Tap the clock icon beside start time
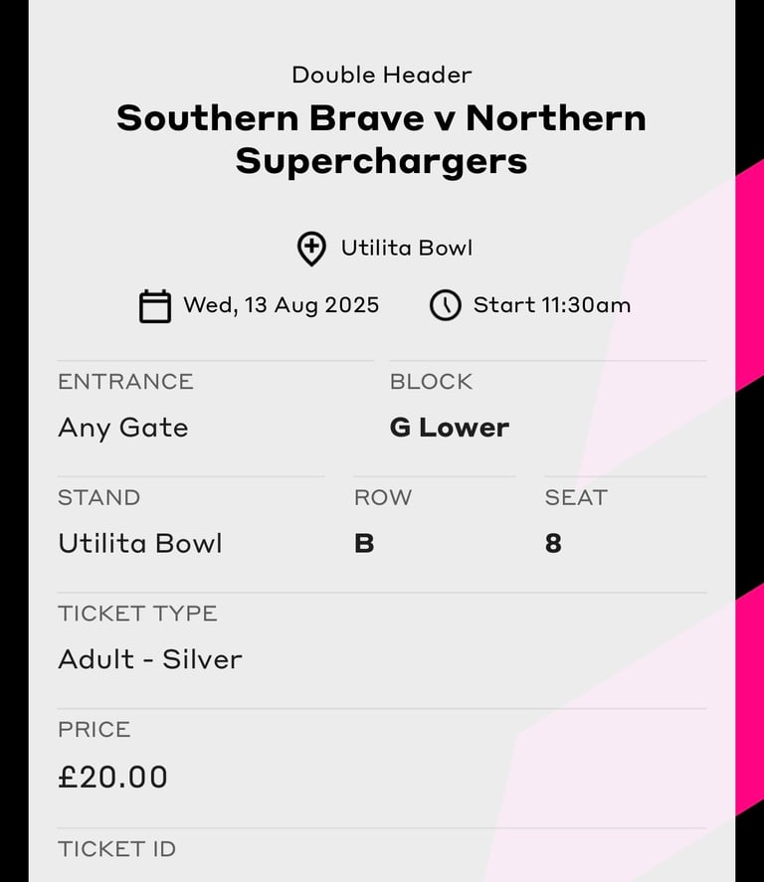This screenshot has height=882, width=764. pos(445,305)
